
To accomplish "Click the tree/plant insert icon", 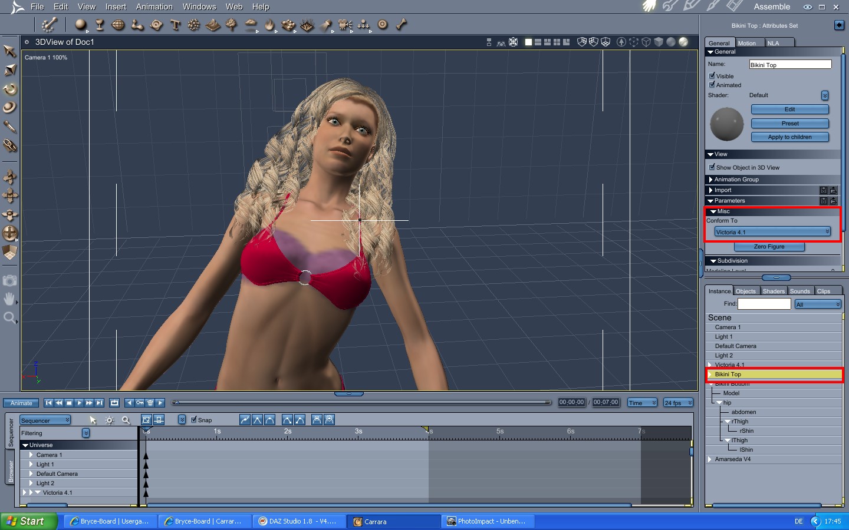I will [232, 25].
